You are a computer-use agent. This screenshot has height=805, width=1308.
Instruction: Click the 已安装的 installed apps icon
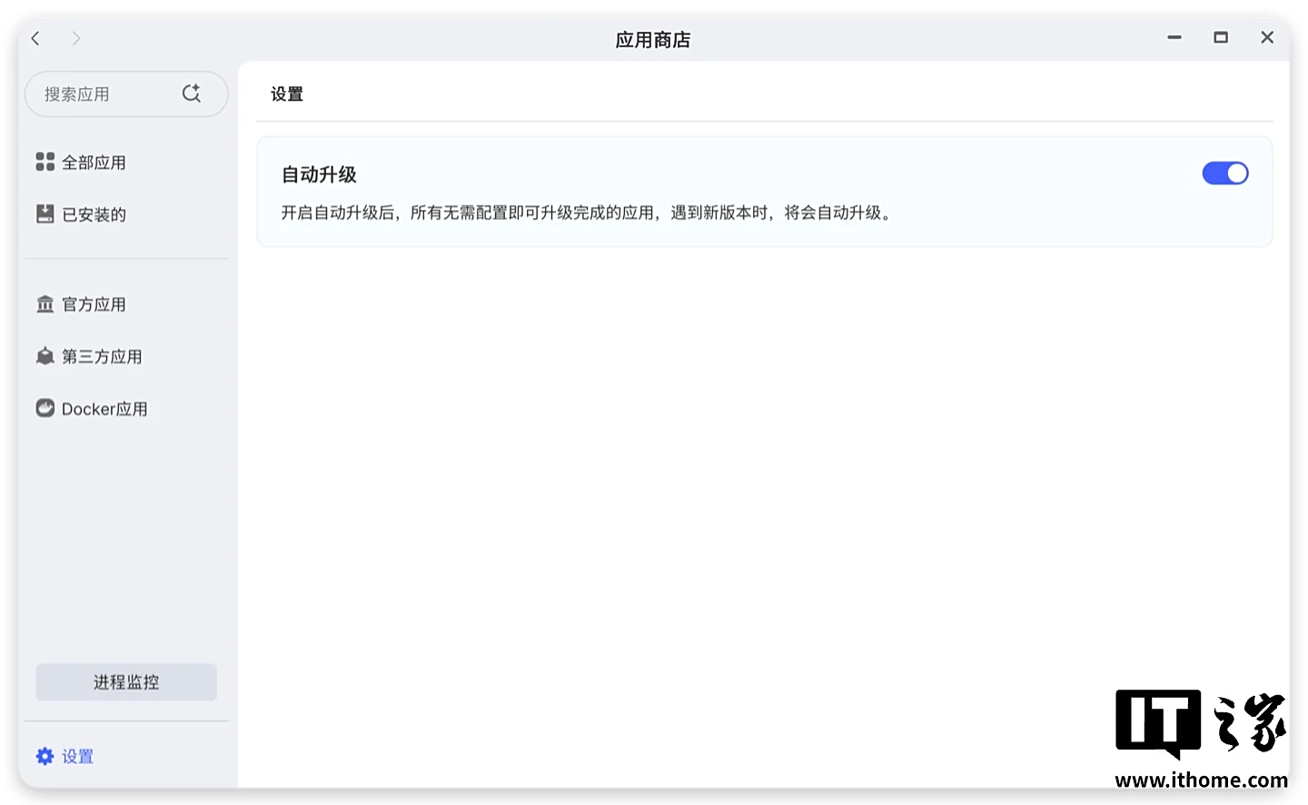click(45, 214)
